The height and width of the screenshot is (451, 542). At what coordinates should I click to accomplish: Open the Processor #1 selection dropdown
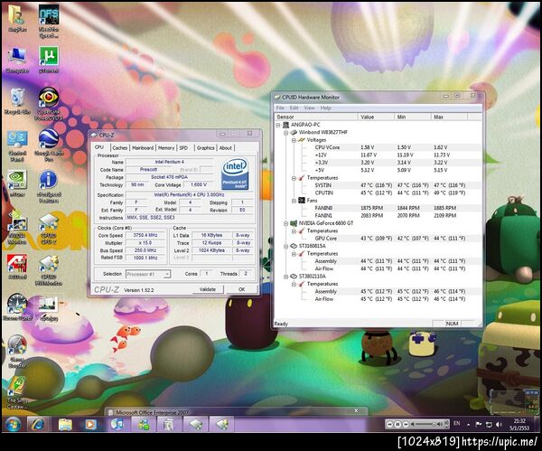148,274
